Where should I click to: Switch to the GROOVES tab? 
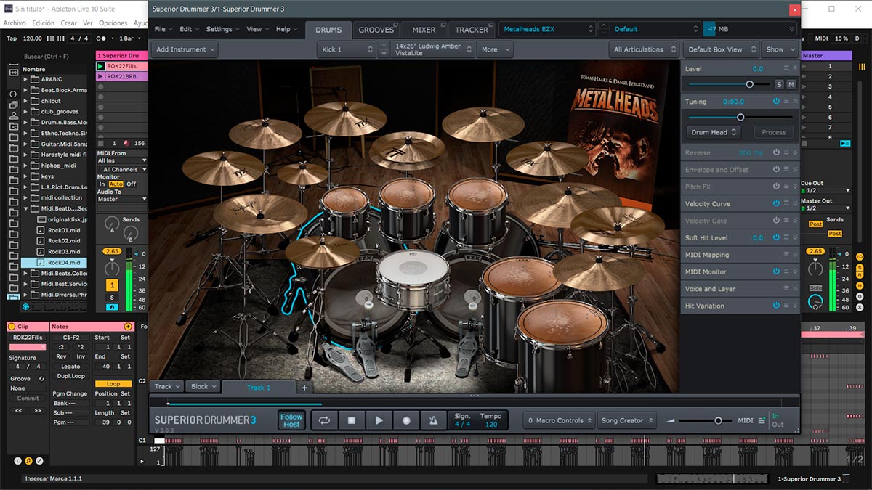[376, 30]
